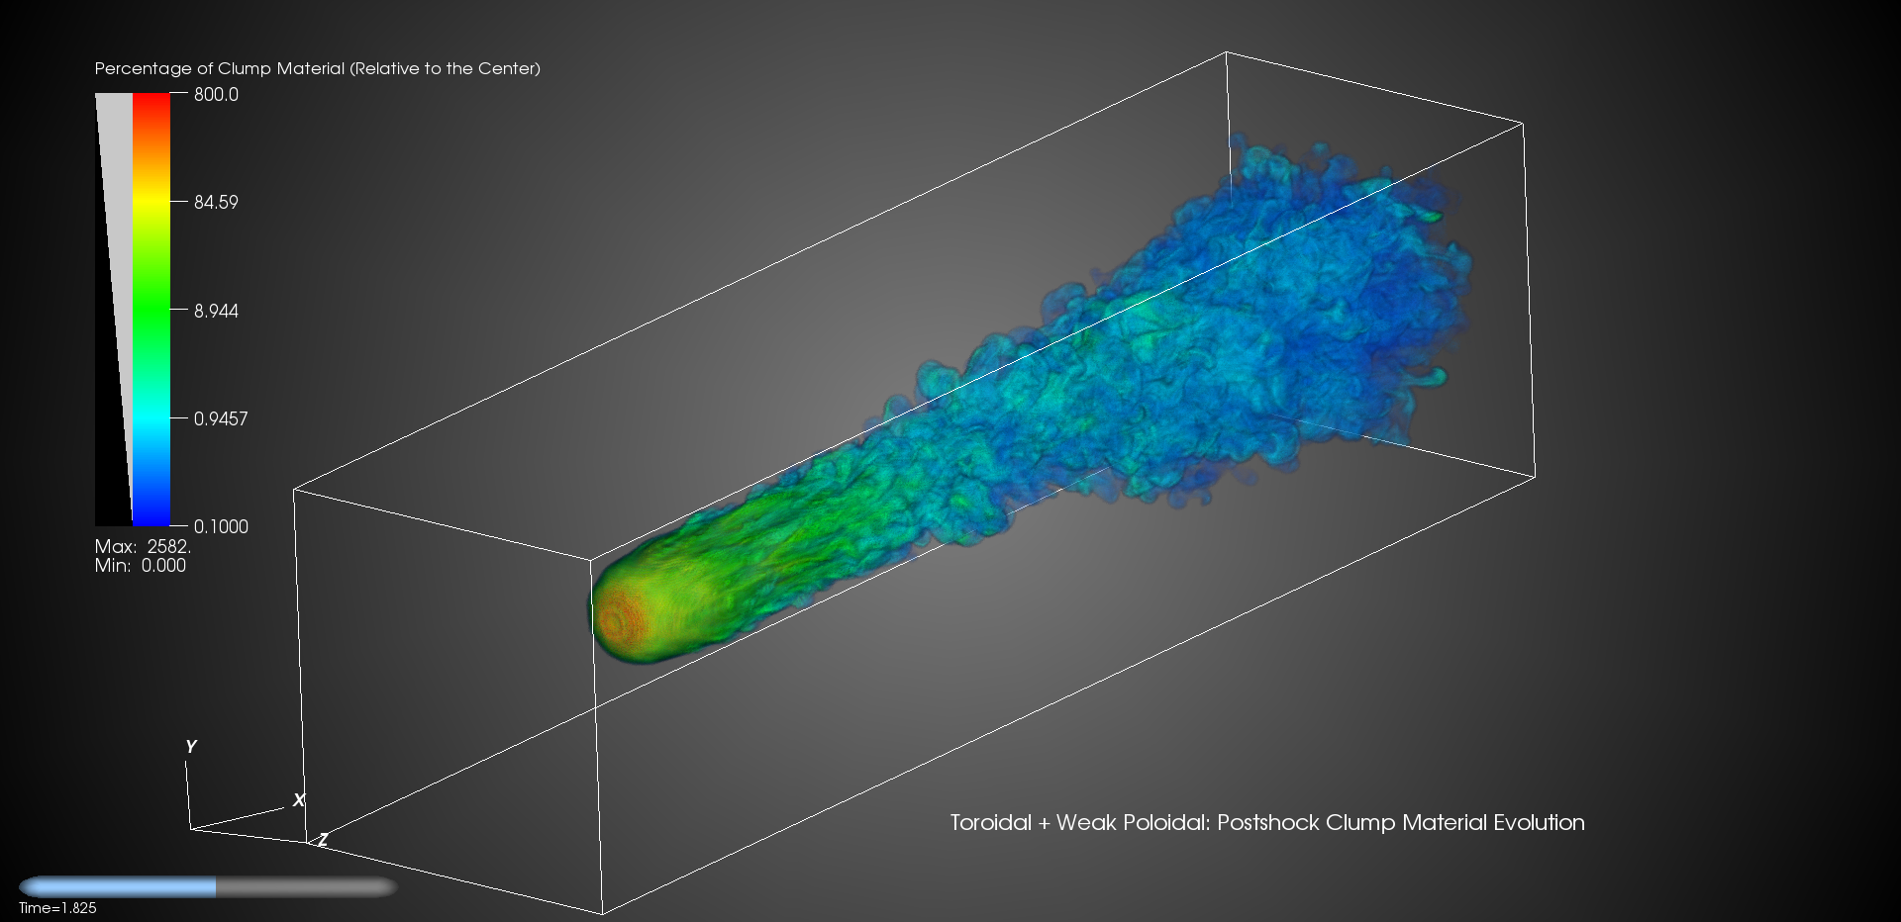This screenshot has width=1901, height=922.
Task: Click the 'Min: 0.000' readout
Action: click(140, 565)
